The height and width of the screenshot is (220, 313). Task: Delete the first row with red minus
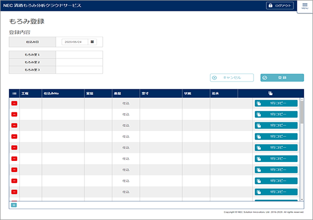(14, 103)
